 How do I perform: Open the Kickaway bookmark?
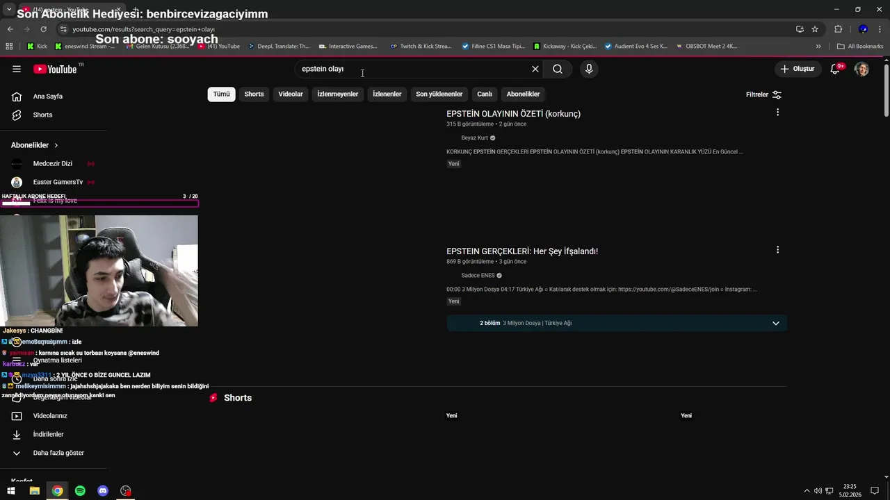pyautogui.click(x=565, y=47)
